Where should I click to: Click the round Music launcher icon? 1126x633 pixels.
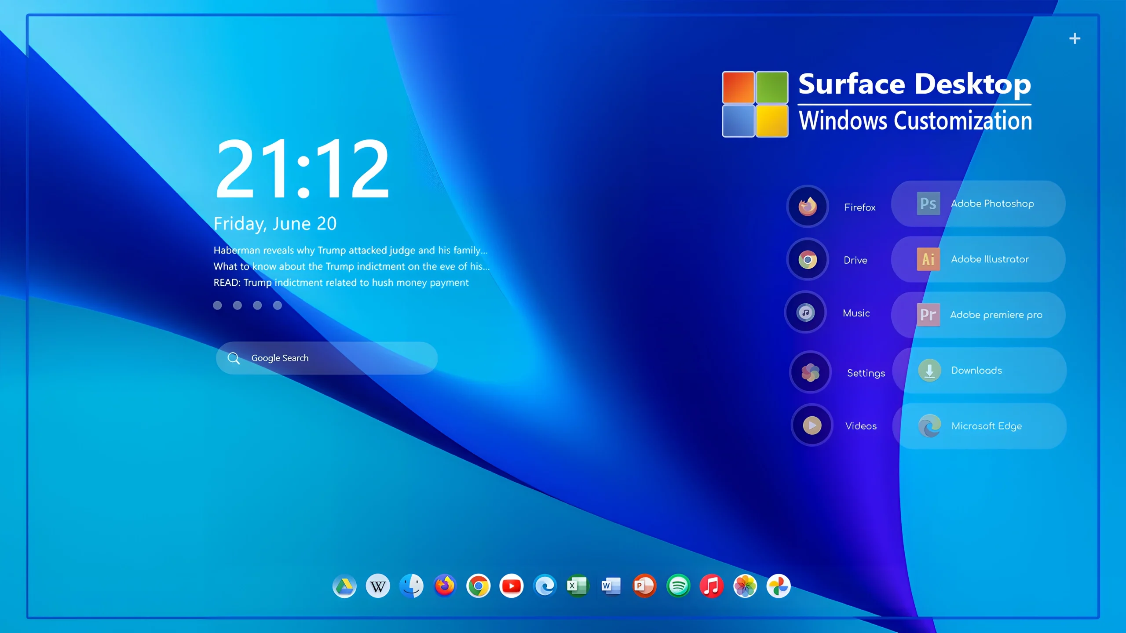click(806, 313)
